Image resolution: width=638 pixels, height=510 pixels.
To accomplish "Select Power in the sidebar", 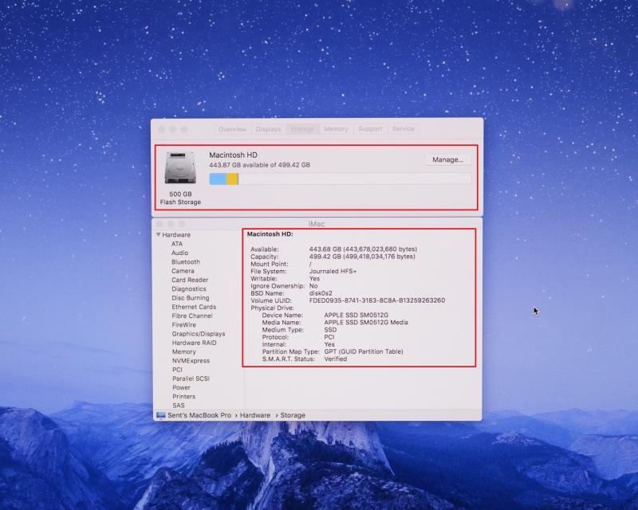I will pyautogui.click(x=182, y=387).
